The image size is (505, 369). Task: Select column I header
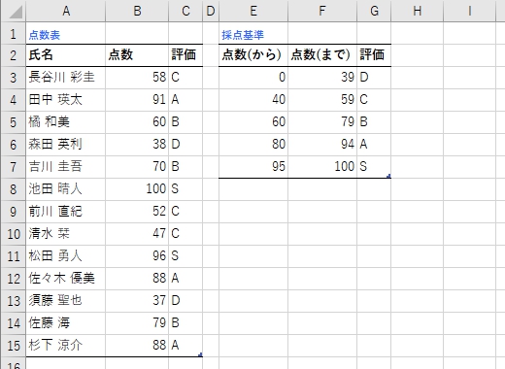(470, 12)
